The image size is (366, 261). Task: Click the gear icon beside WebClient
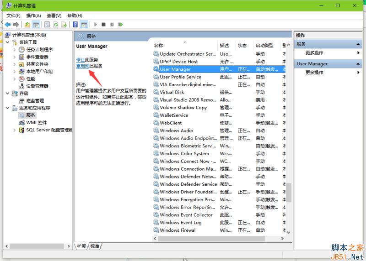click(156, 123)
